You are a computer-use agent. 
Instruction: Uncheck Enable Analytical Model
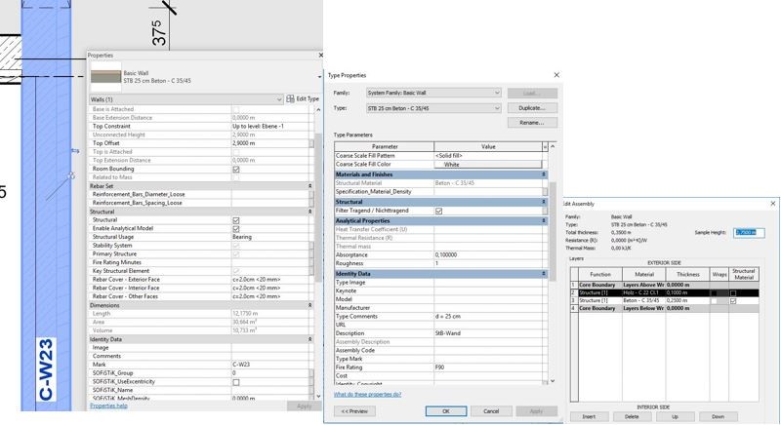[236, 228]
